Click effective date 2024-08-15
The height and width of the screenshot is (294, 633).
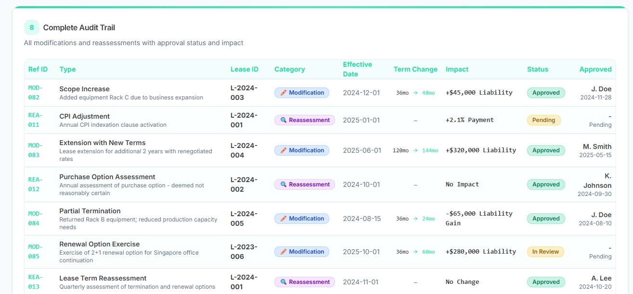tap(362, 219)
